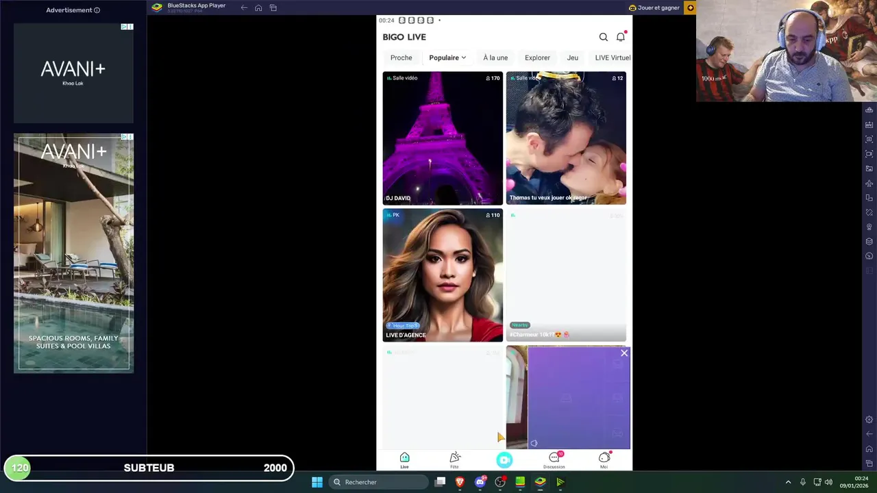877x493 pixels.
Task: Rotate the BlueStacks screen
Action: click(x=869, y=198)
